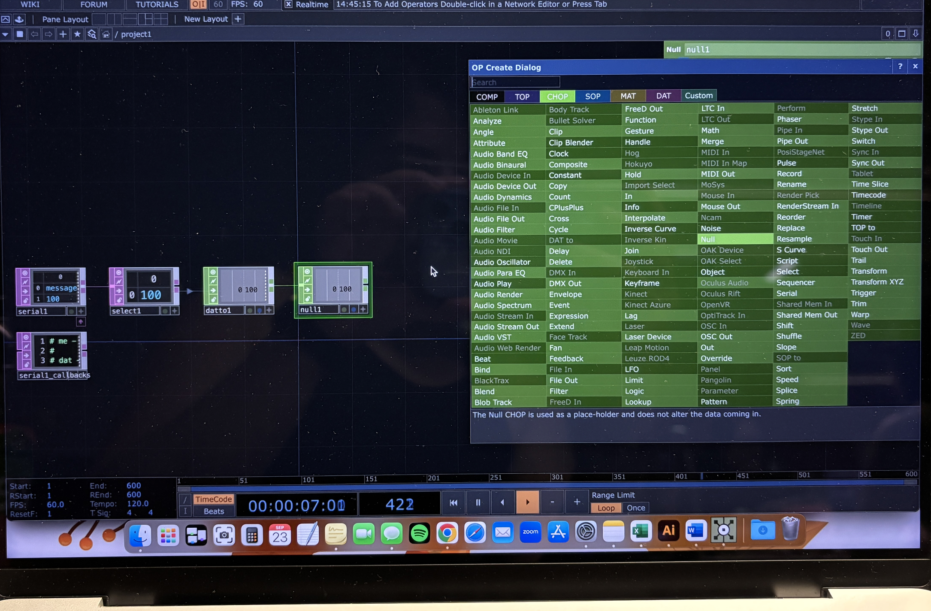This screenshot has height=611, width=931.
Task: Click the star bookmark icon in navigation bar
Action: (78, 34)
